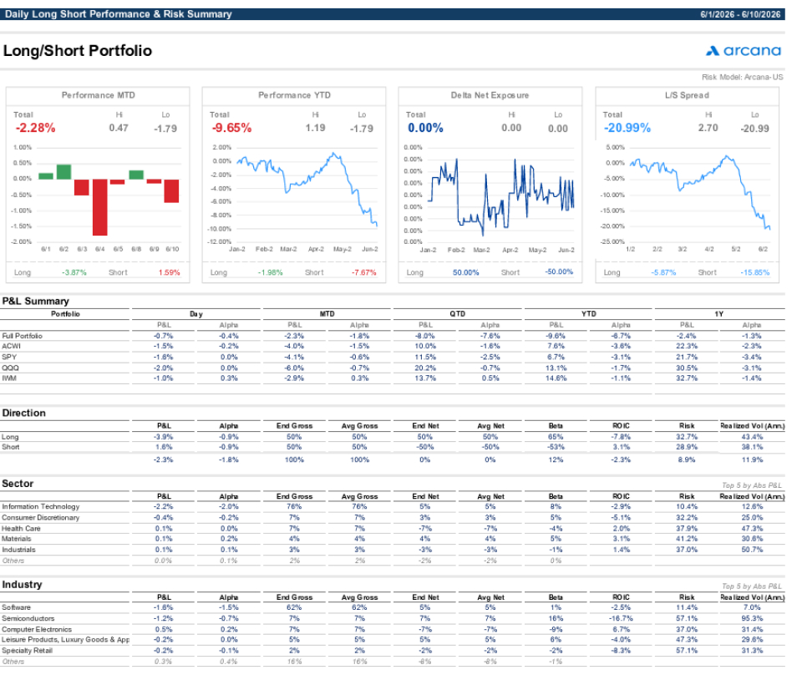Select the Daily Long Short Performance header title
This screenshot has width=802, height=675.
click(118, 14)
